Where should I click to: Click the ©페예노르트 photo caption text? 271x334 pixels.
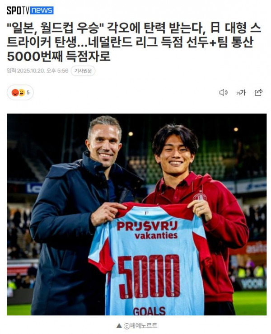click(x=140, y=326)
